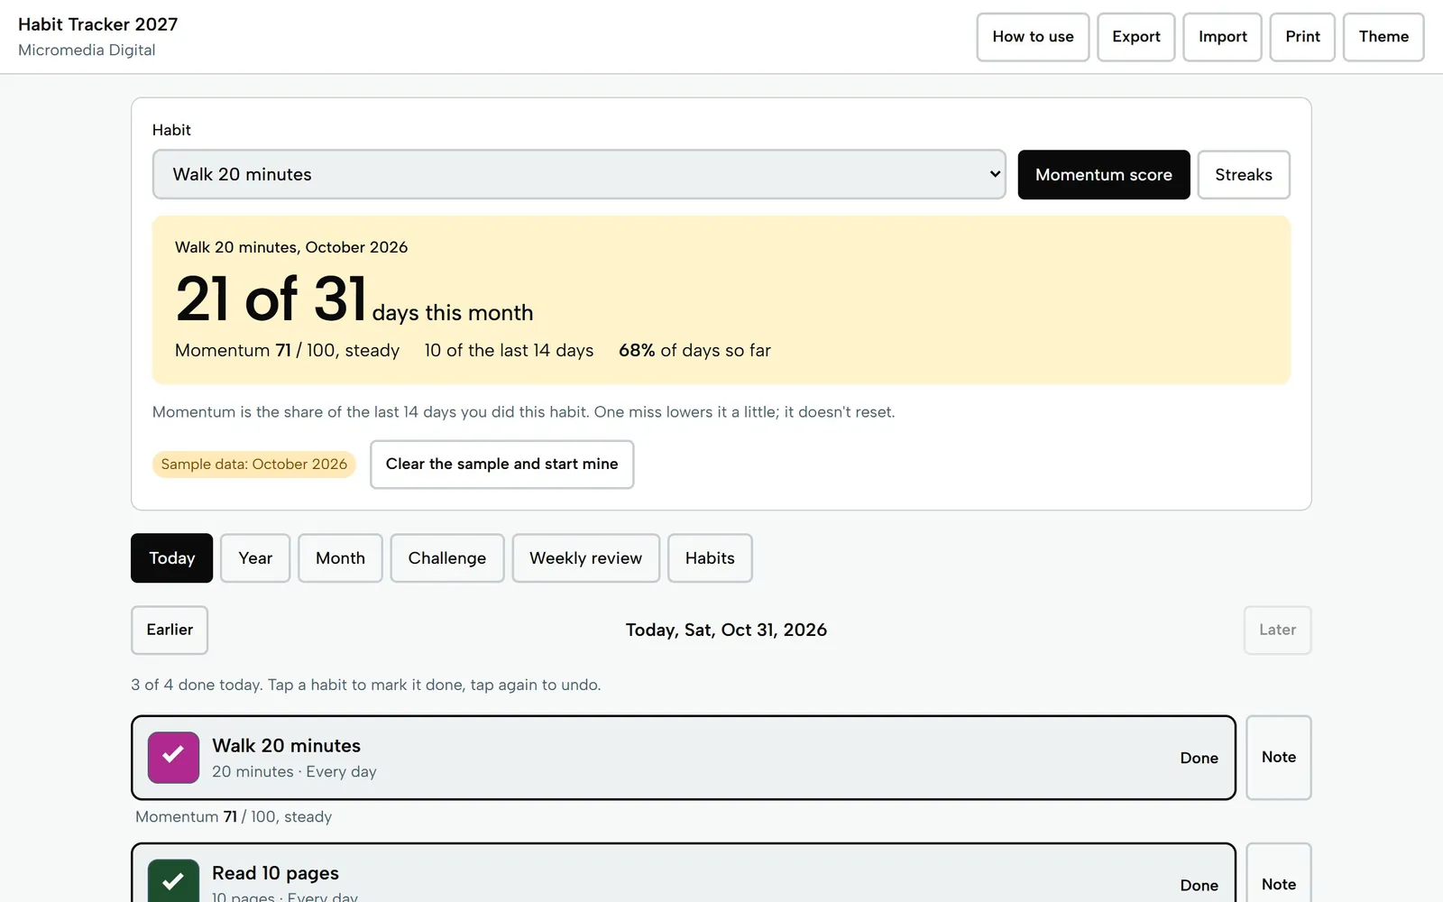Click the Later day button
This screenshot has width=1443, height=902.
[1277, 630]
